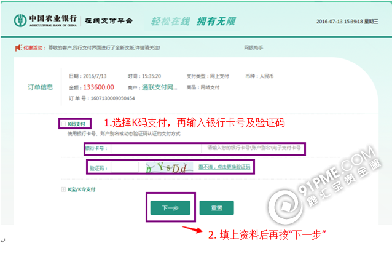This screenshot has height=259, width=392.
Task: Click the payment type 网上支付
Action: click(219, 76)
